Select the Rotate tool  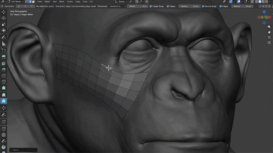coord(4,18)
